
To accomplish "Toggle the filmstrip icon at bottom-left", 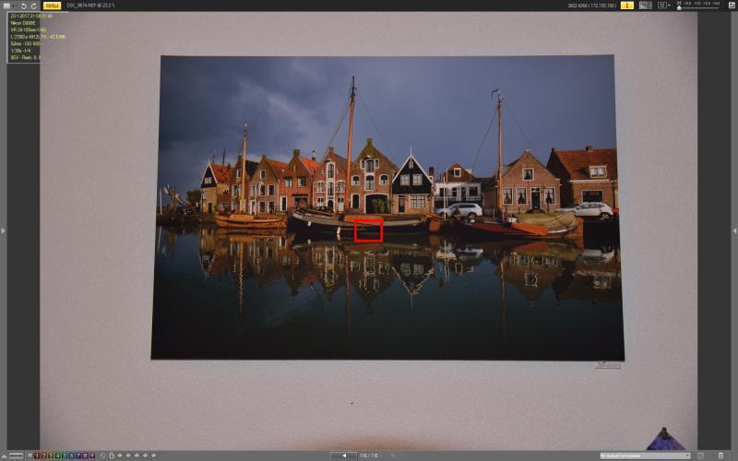I will (16, 455).
